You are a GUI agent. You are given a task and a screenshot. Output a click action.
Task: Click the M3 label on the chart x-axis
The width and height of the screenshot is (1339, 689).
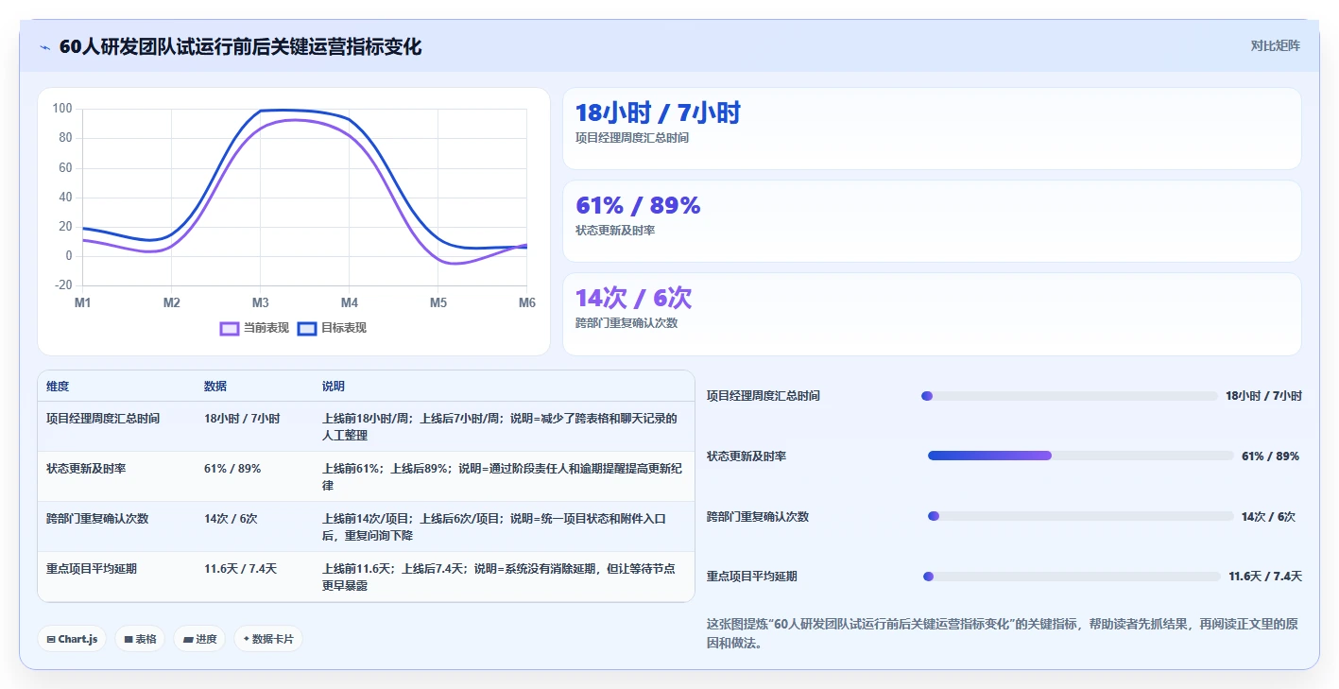click(x=260, y=302)
